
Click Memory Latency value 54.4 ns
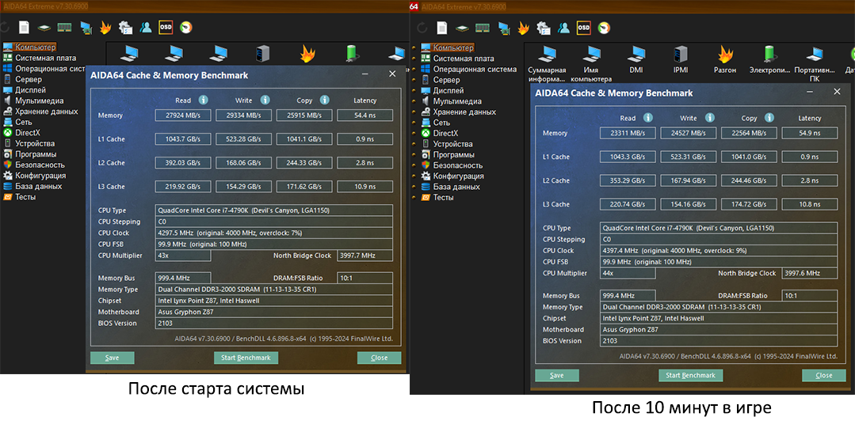[365, 116]
